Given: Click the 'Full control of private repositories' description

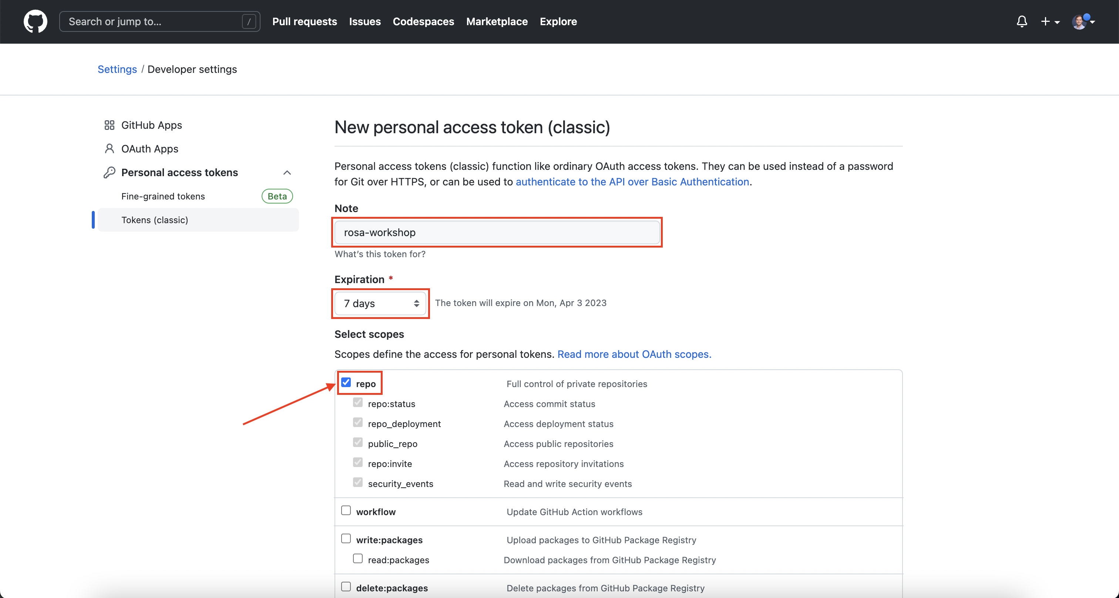Looking at the screenshot, I should (x=577, y=384).
